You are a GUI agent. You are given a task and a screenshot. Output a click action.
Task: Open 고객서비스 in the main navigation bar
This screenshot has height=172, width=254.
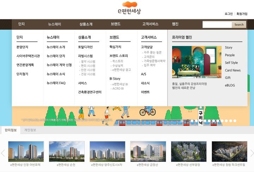[x=150, y=24]
